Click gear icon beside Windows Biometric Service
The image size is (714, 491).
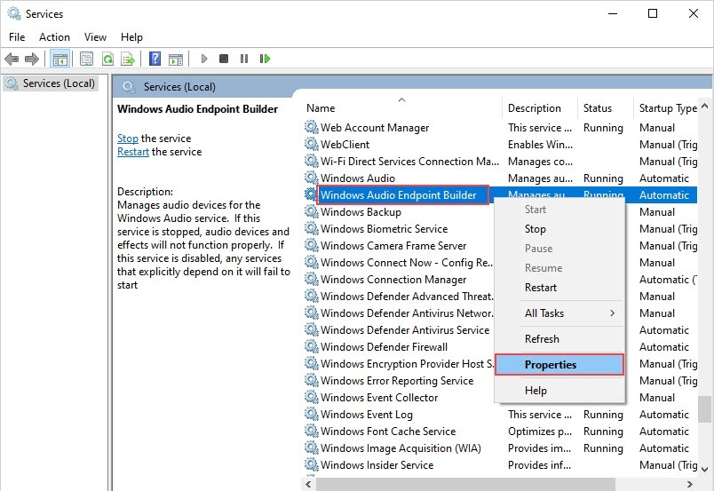pos(312,228)
